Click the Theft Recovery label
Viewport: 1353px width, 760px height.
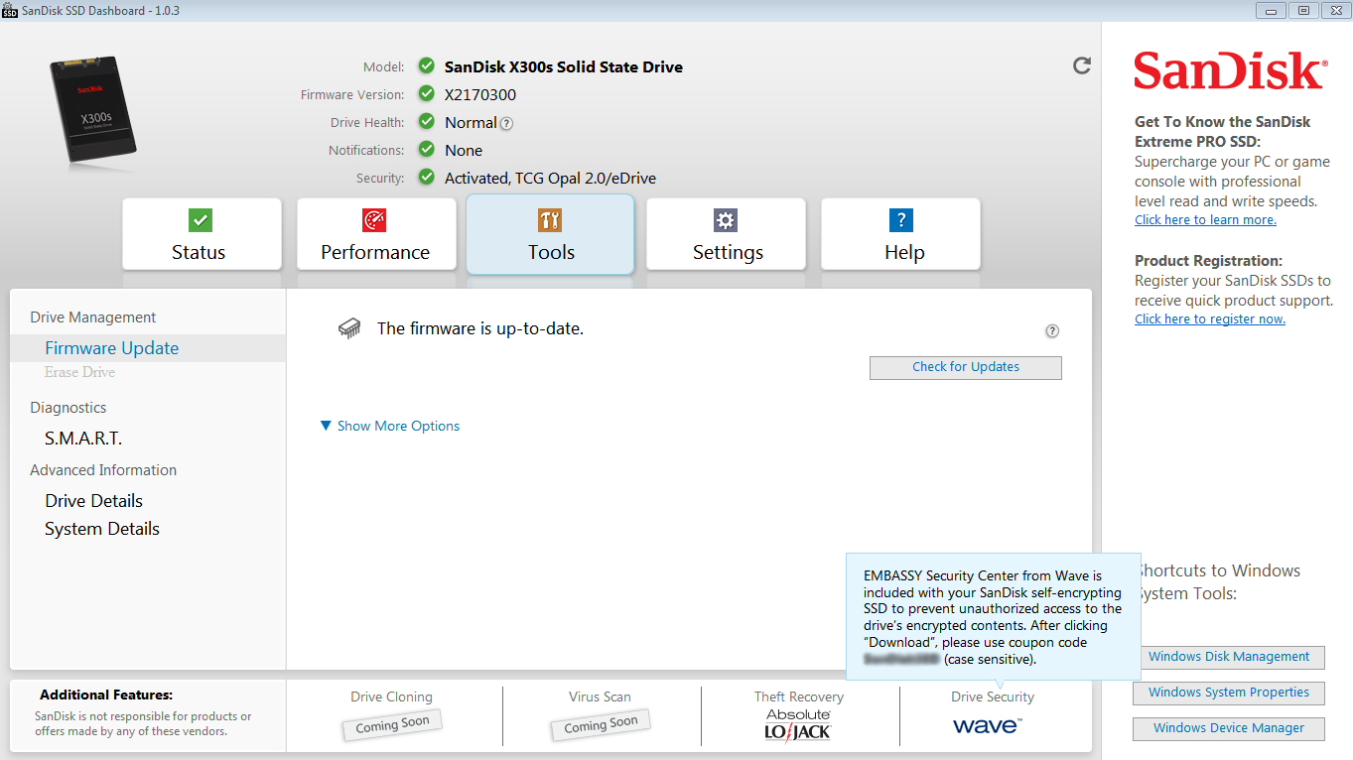click(799, 697)
